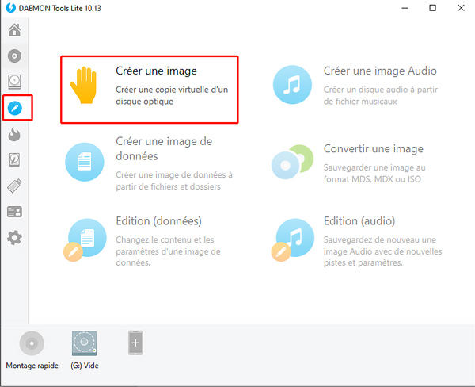Viewport: 475px width, 387px height.
Task: Select the (G:) Vide virtual drive
Action: pyautogui.click(x=83, y=344)
